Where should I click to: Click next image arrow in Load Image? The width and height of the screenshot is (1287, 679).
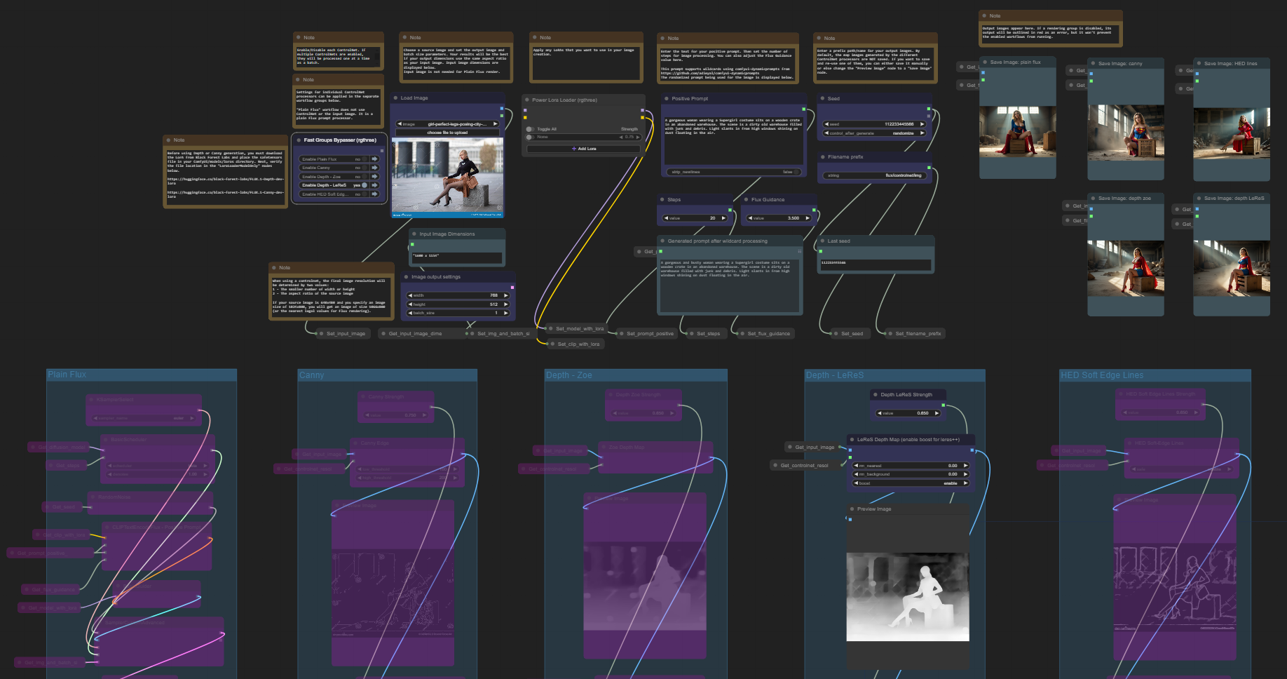point(495,124)
